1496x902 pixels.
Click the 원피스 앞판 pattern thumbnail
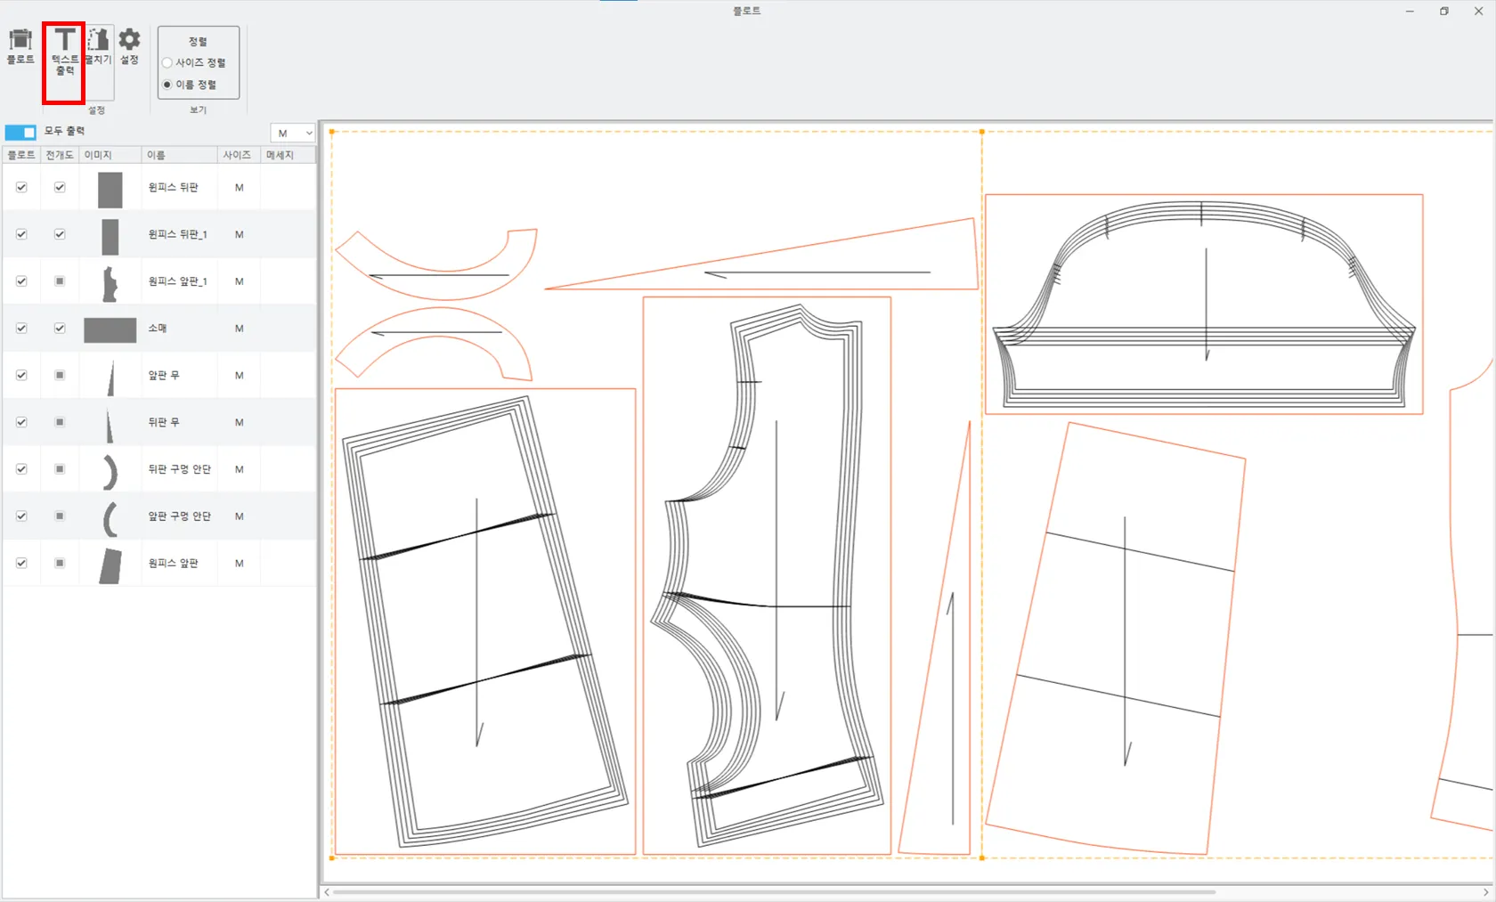(110, 566)
